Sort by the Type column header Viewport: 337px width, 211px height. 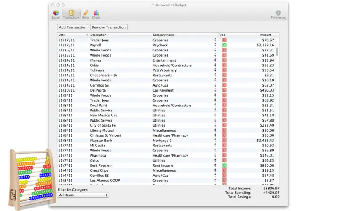[224, 35]
